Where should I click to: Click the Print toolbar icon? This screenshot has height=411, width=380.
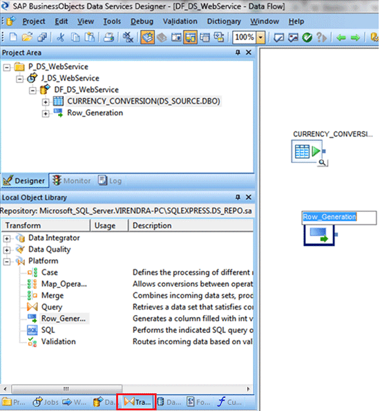pyautogui.click(x=108, y=37)
